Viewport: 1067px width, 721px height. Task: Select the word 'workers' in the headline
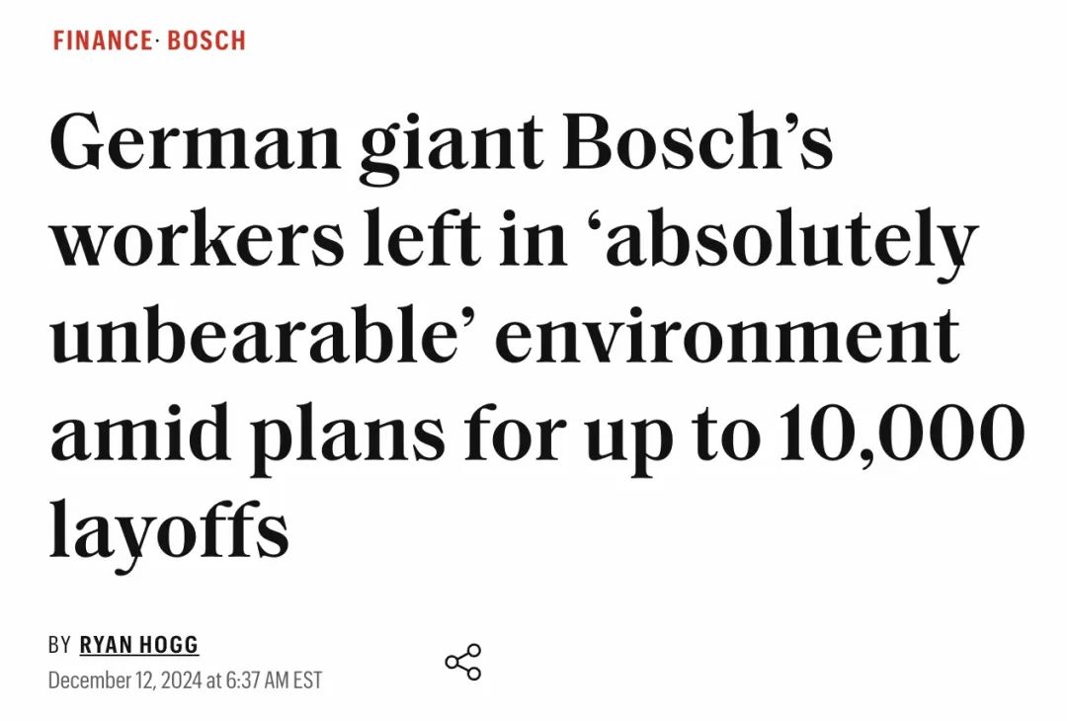pos(198,237)
